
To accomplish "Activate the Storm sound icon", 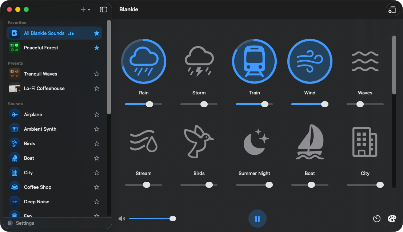I will [199, 61].
